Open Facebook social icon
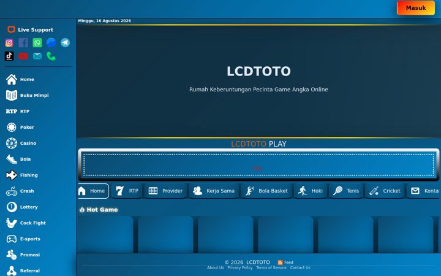The image size is (441, 276). tap(23, 42)
